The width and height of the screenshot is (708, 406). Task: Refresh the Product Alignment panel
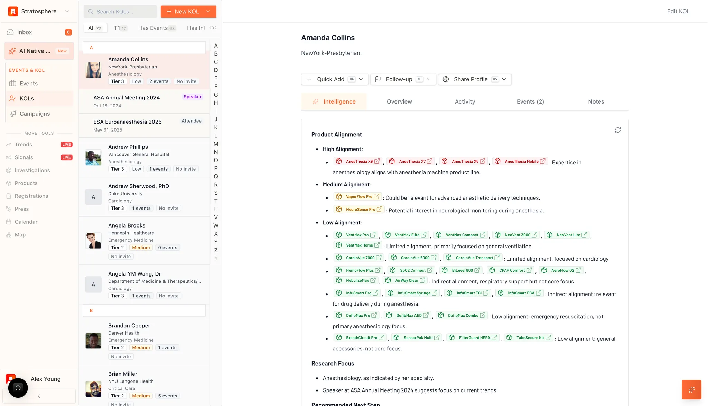pyautogui.click(x=618, y=130)
